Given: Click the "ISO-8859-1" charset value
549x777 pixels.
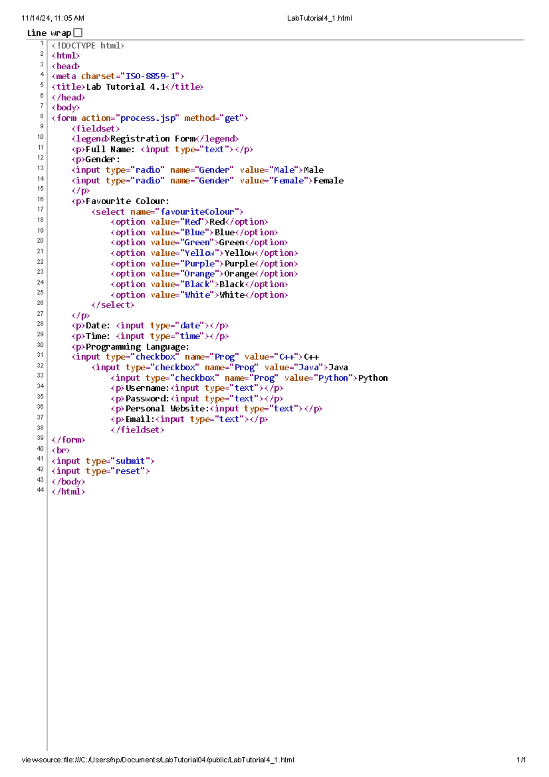Looking at the screenshot, I should [151, 76].
